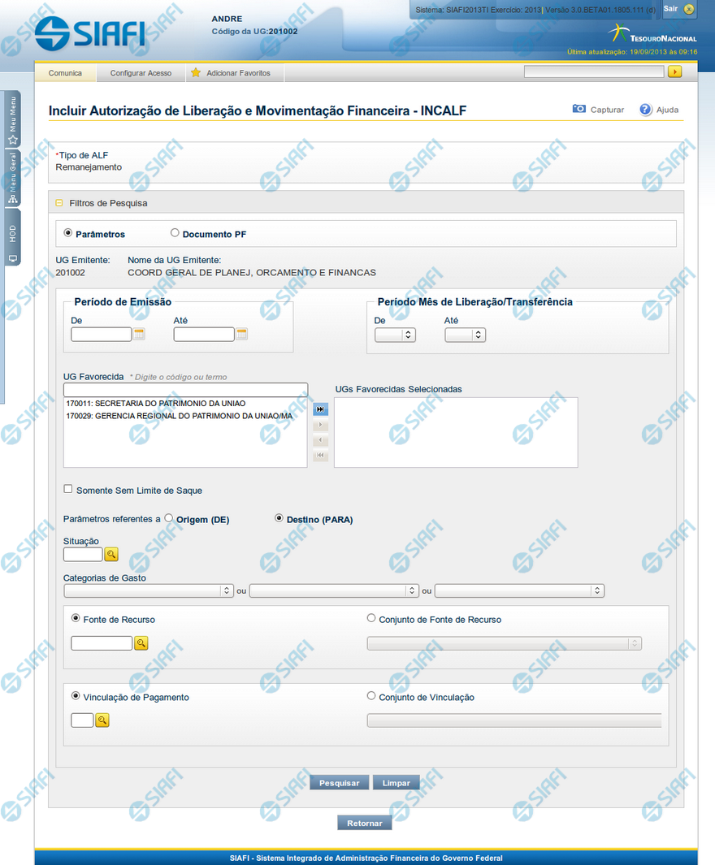715x865 pixels.
Task: Open the Período de Emissão 'De' calendar picker
Action: [x=139, y=334]
